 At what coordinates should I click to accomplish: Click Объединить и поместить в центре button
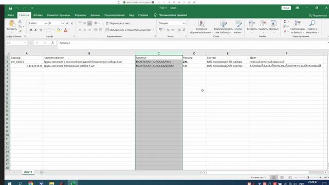pyautogui.click(x=129, y=30)
